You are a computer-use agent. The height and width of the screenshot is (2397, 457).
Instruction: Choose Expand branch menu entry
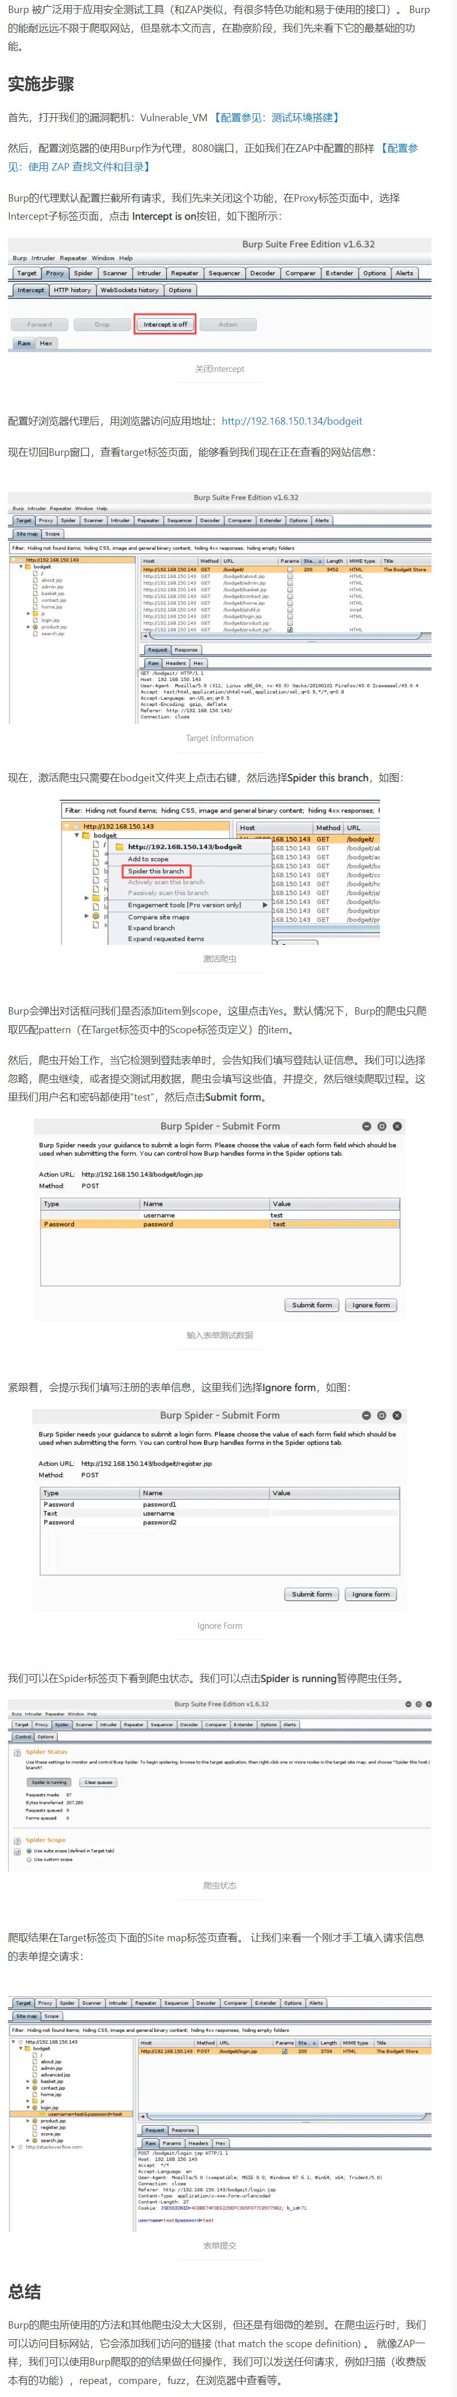pos(152,928)
